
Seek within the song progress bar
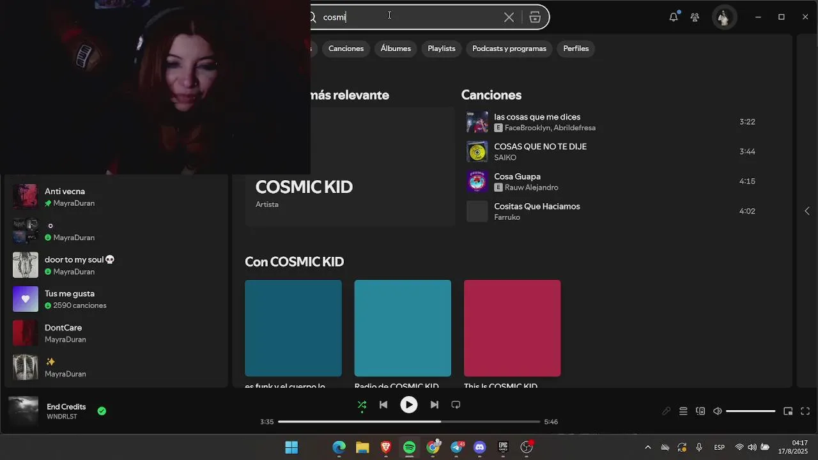pos(409,422)
